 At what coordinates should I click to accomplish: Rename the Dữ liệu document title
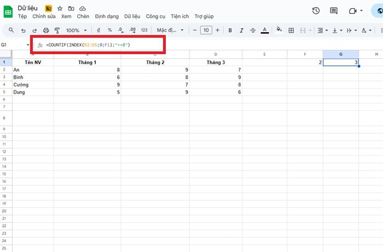[x=27, y=8]
